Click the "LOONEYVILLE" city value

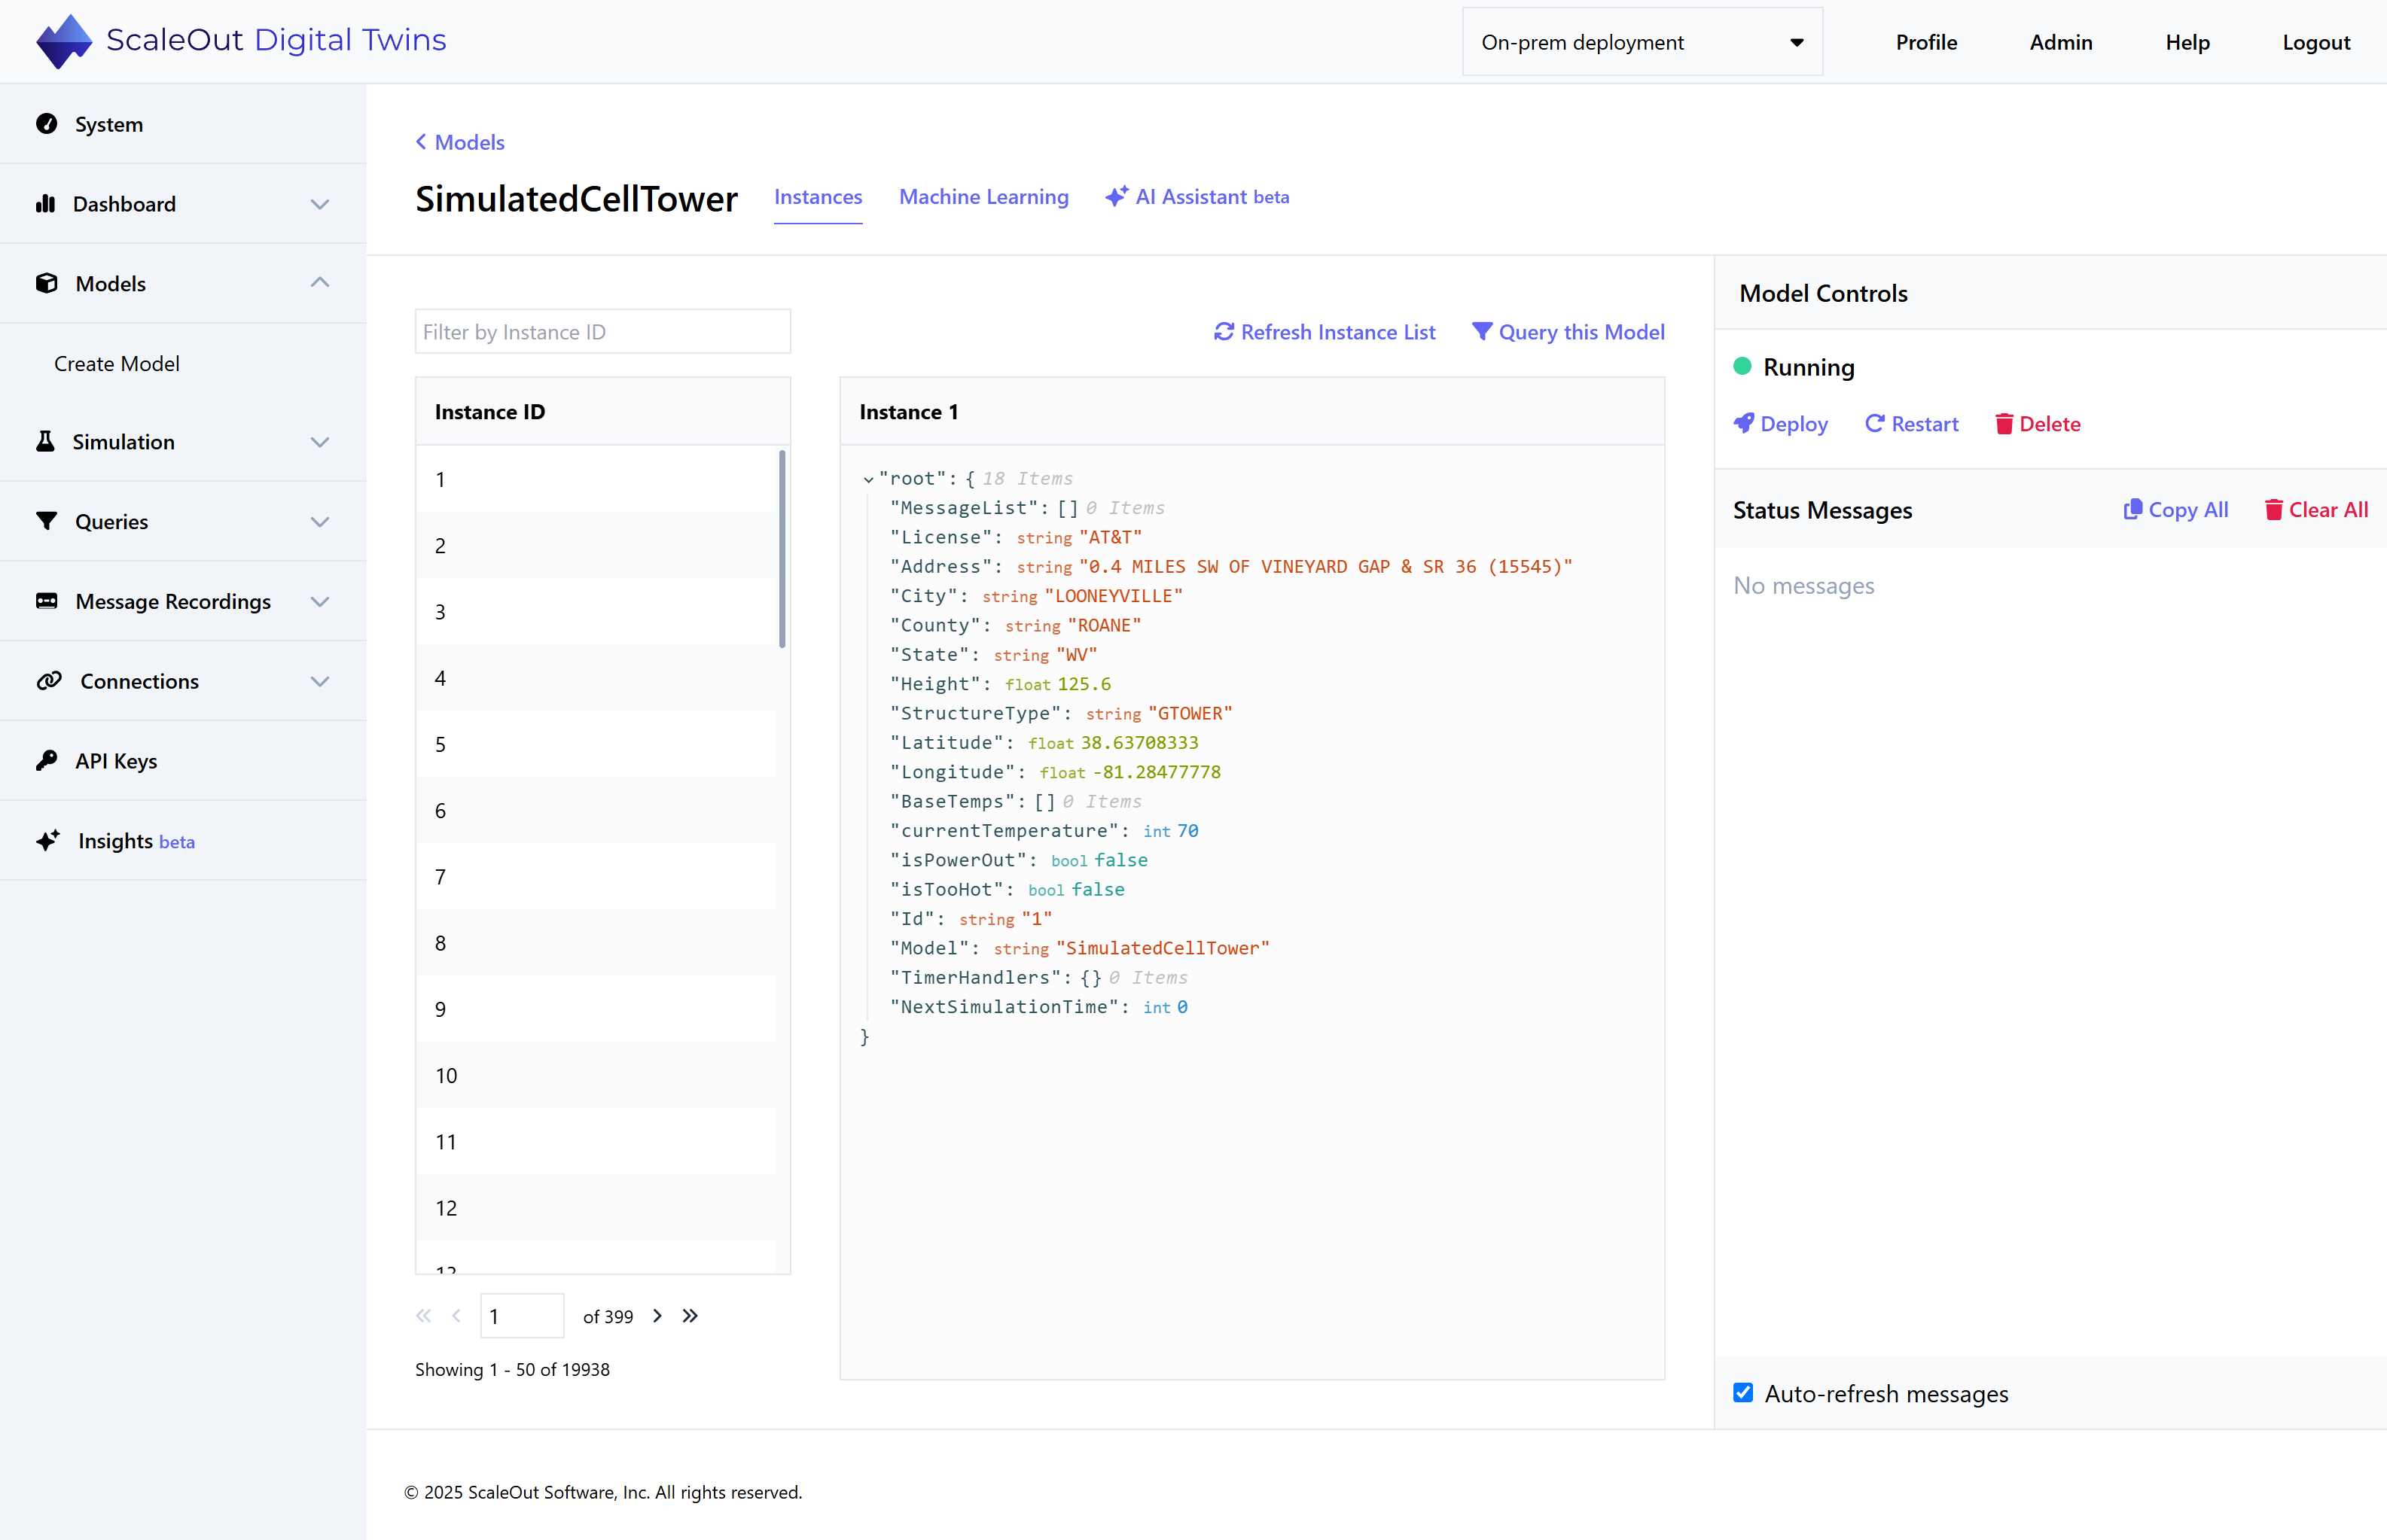coord(1114,596)
